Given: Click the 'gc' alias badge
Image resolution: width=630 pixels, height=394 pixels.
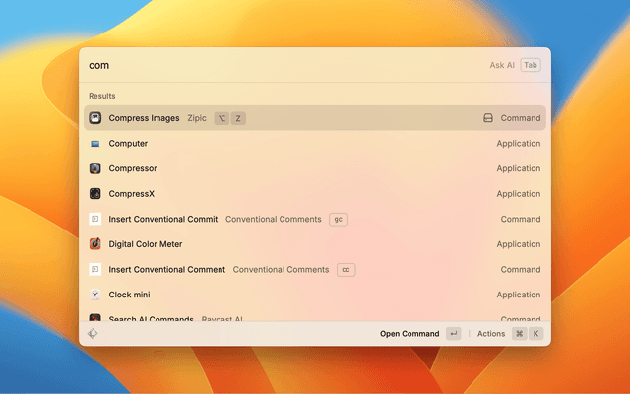Looking at the screenshot, I should (x=339, y=219).
